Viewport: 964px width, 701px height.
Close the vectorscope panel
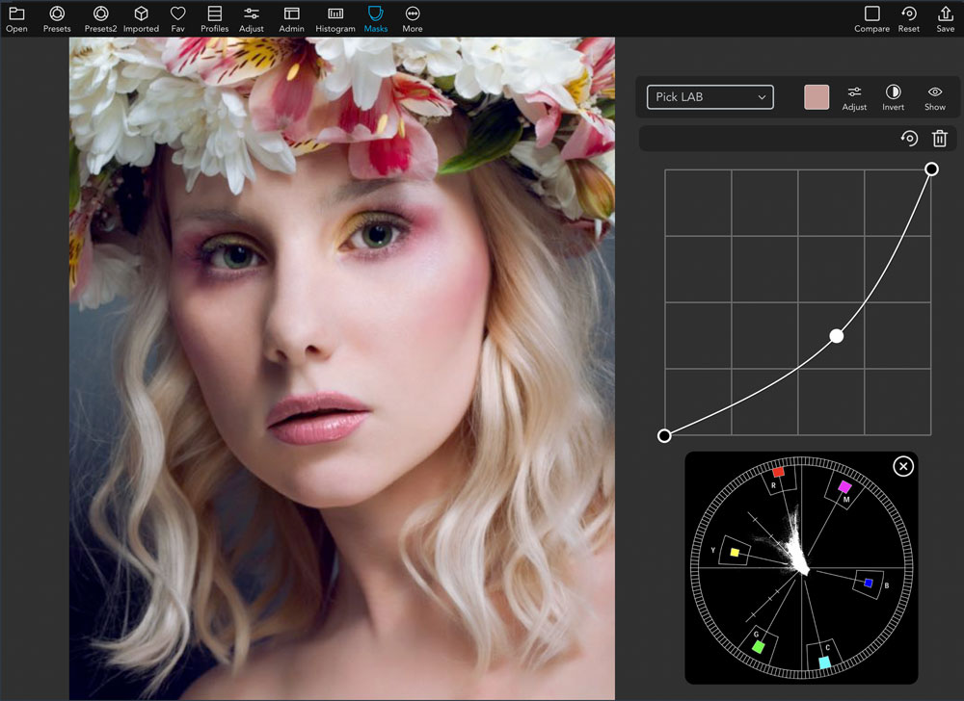pos(903,466)
